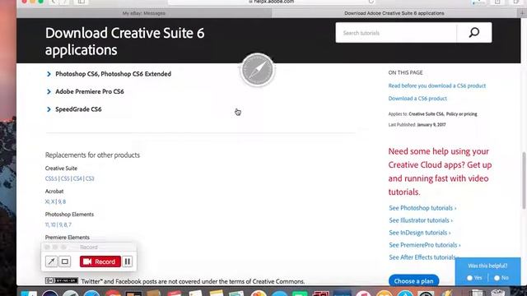
Task: Open Photoshop Elements '11, 10' link
Action: coord(50,224)
